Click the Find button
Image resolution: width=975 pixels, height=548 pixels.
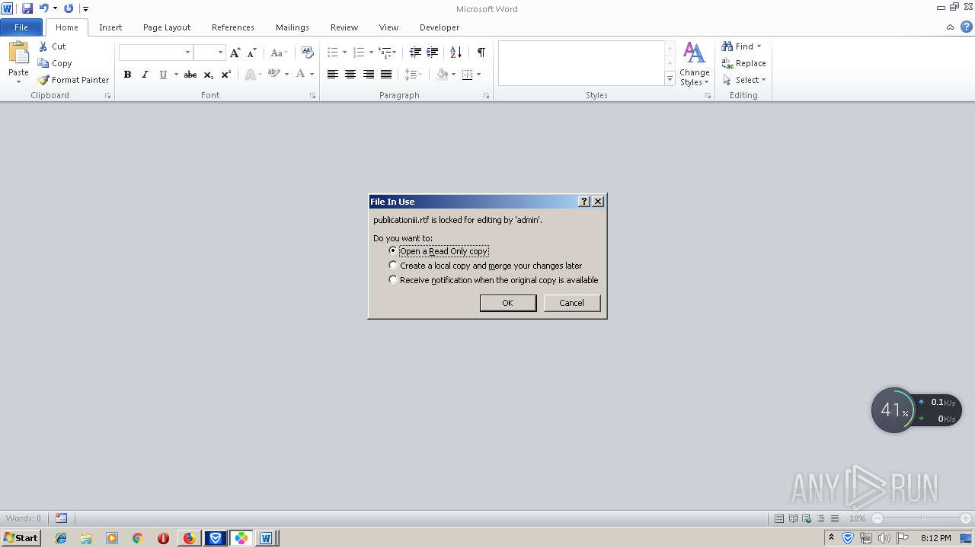[741, 46]
